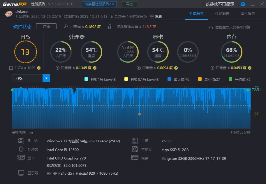The image size is (266, 184).
Task: Click the minimum value 27 marker on chart
Action: click(x=140, y=114)
